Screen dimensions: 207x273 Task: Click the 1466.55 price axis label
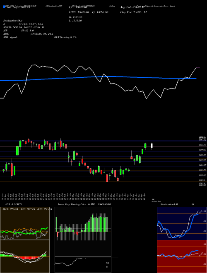pyautogui.click(x=203, y=155)
